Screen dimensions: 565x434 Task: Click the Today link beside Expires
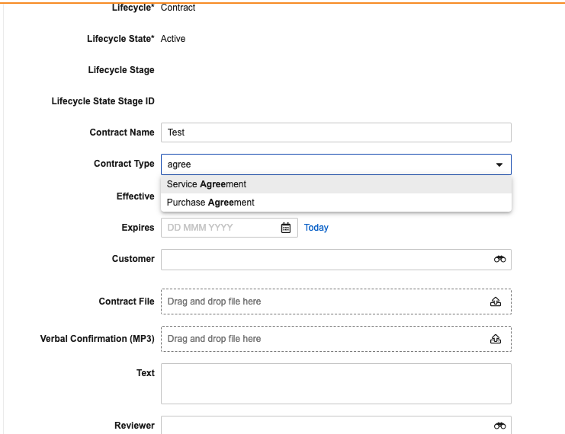316,228
